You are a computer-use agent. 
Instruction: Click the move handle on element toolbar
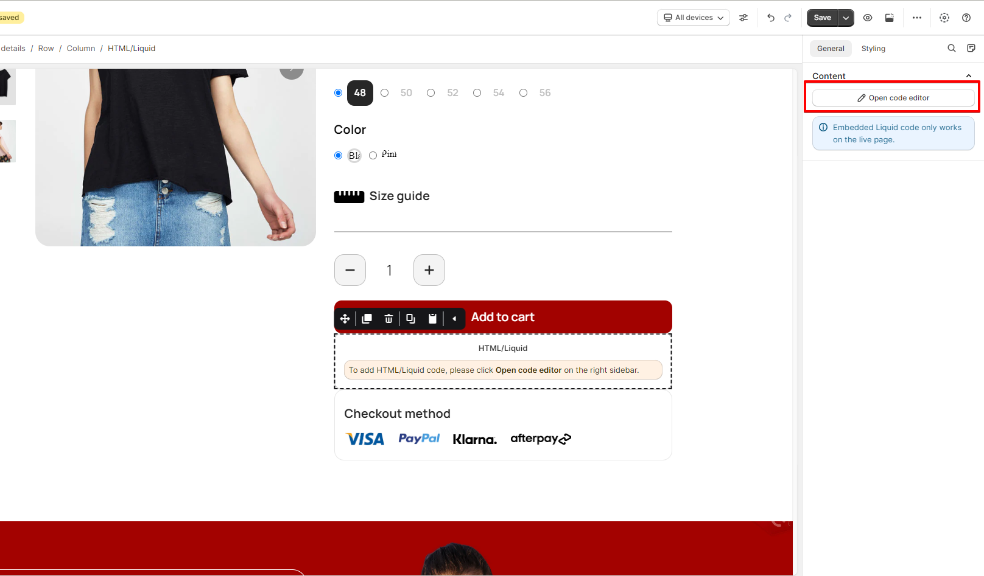(345, 319)
